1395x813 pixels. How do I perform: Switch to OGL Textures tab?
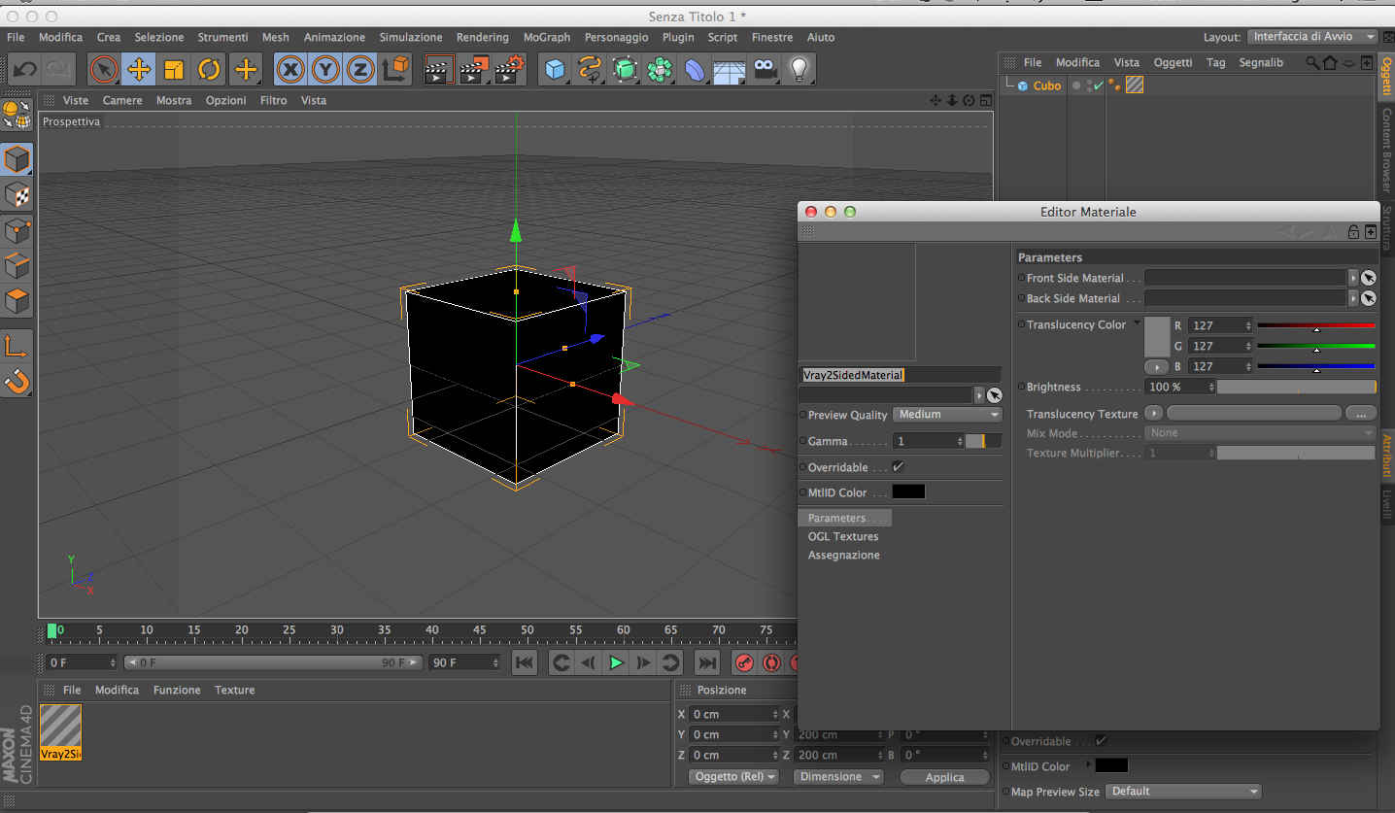[x=843, y=536]
